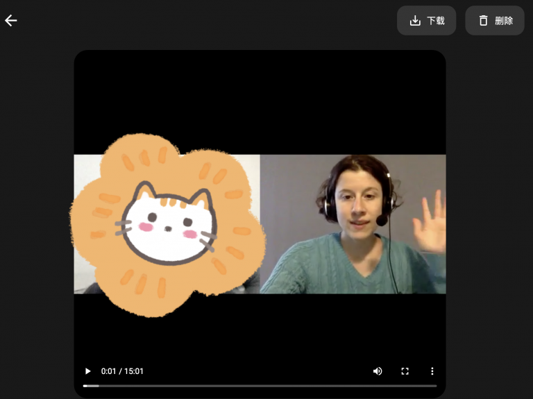The width and height of the screenshot is (533, 399).
Task: Click the headset microphone in the video
Action: click(x=381, y=220)
